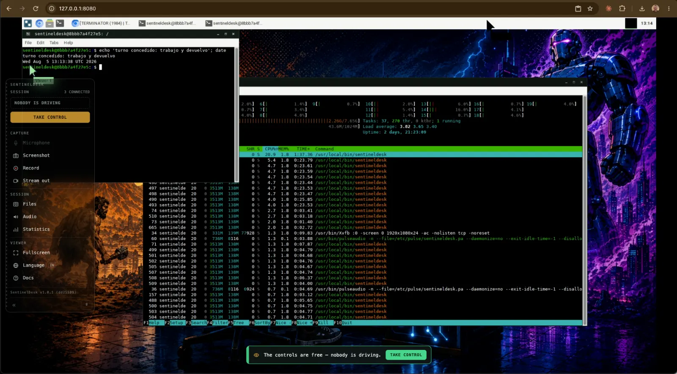
Task: Click the yellow TAKE CONTROL button in sidebar
Action: (50, 117)
